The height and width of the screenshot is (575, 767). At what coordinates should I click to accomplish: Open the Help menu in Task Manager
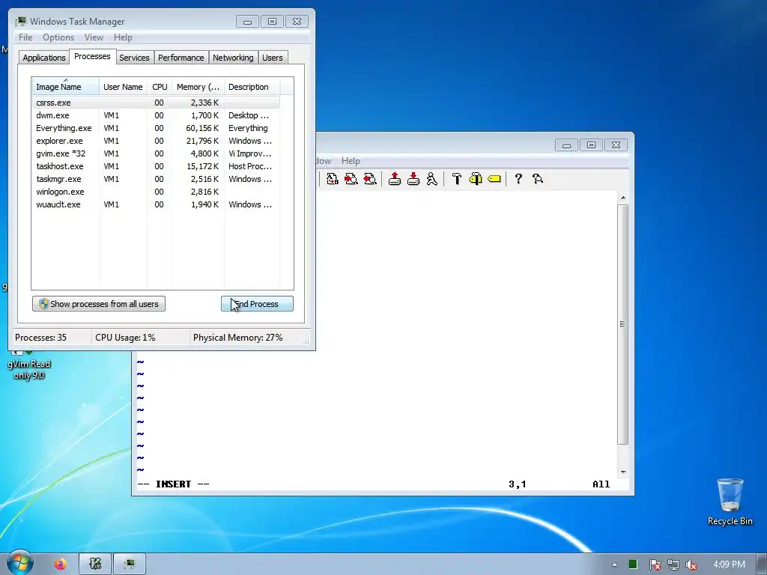pos(123,37)
